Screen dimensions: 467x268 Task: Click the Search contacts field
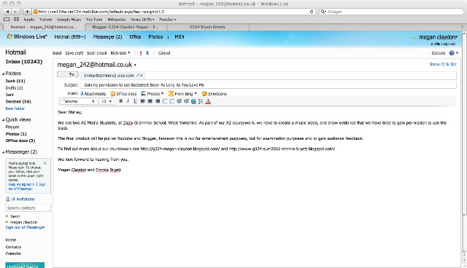tap(28, 208)
